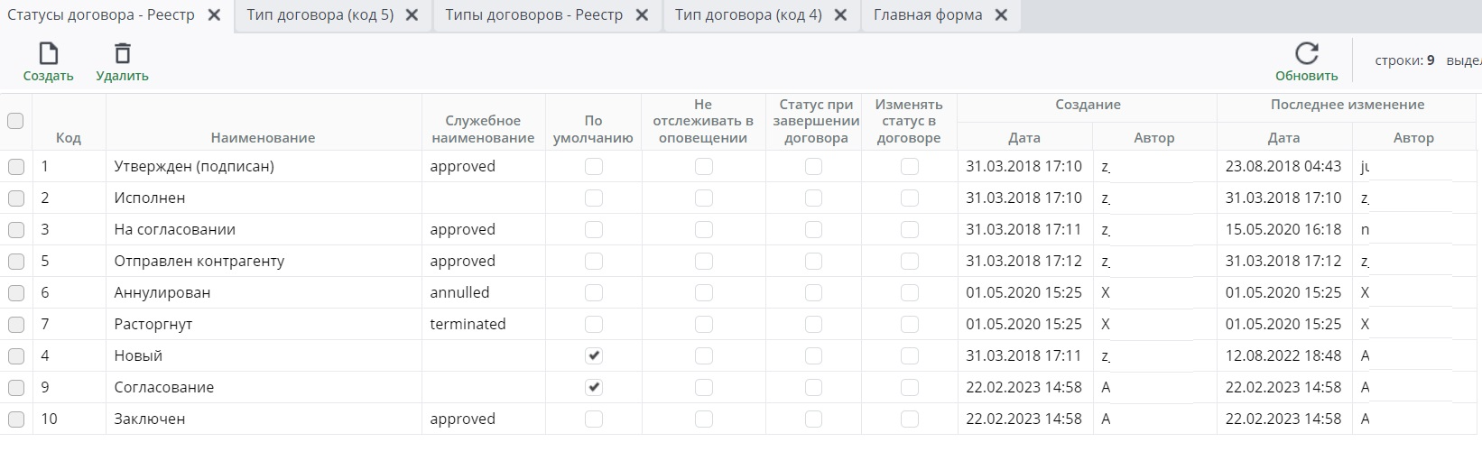
Task: Uncheck По умолчанию for the Новый row
Action: tap(594, 356)
